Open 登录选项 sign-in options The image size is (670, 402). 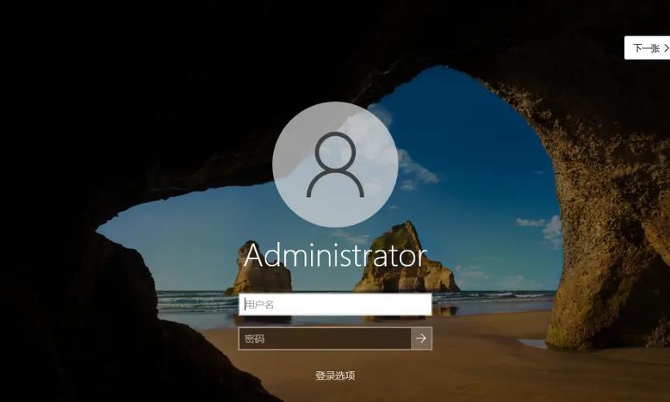[335, 376]
